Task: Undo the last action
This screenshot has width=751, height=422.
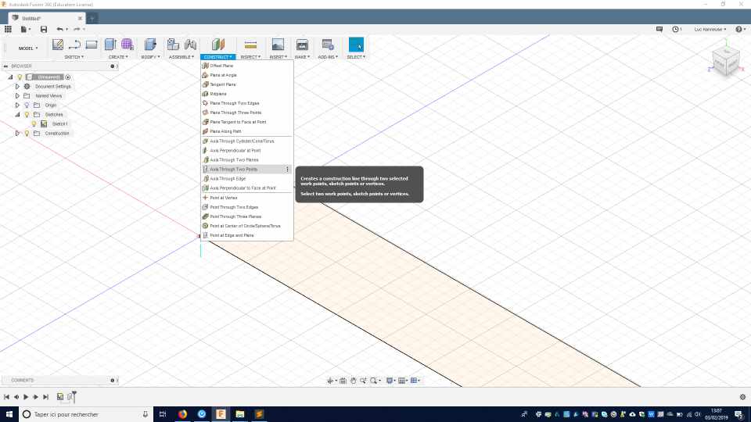Action: coord(60,29)
